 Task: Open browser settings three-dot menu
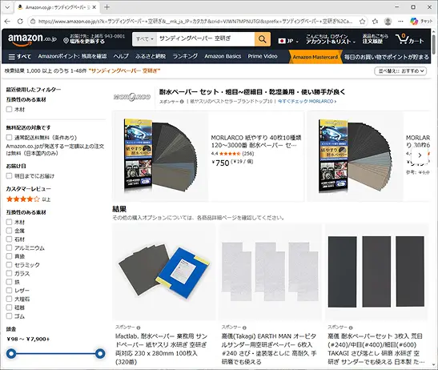[x=400, y=22]
